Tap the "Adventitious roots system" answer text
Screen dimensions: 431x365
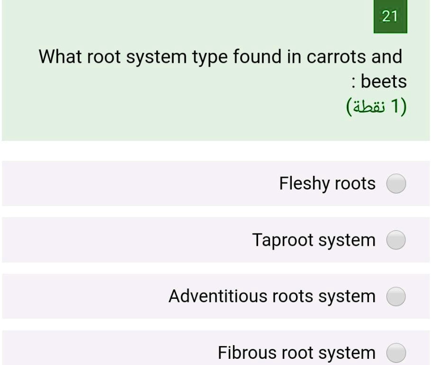(272, 296)
